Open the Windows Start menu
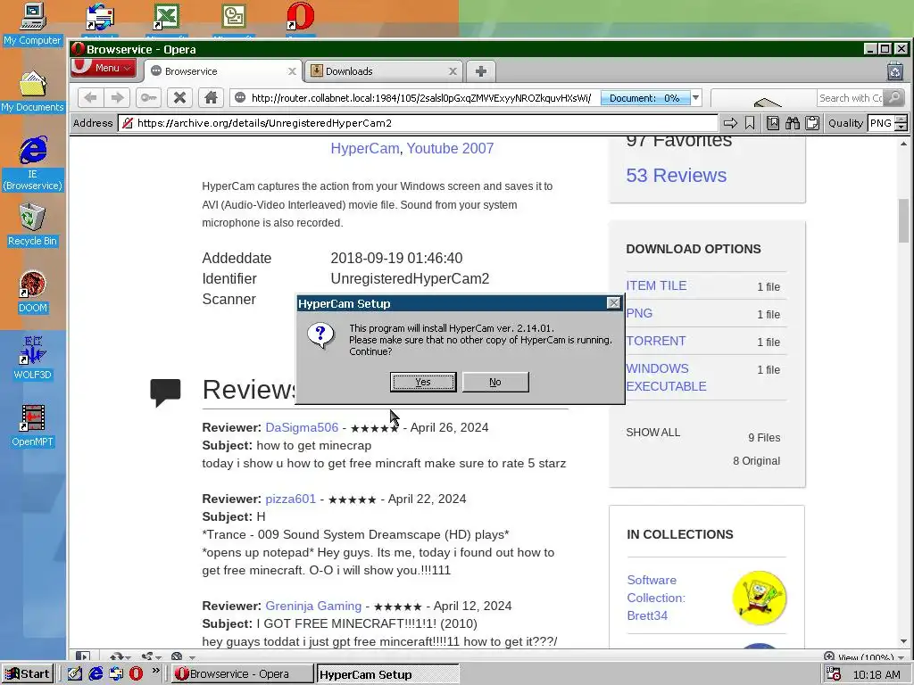The height and width of the screenshot is (685, 914). coord(28,674)
